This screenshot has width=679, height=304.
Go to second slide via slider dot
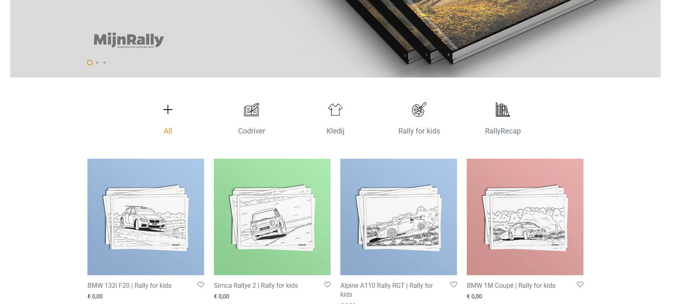97,63
